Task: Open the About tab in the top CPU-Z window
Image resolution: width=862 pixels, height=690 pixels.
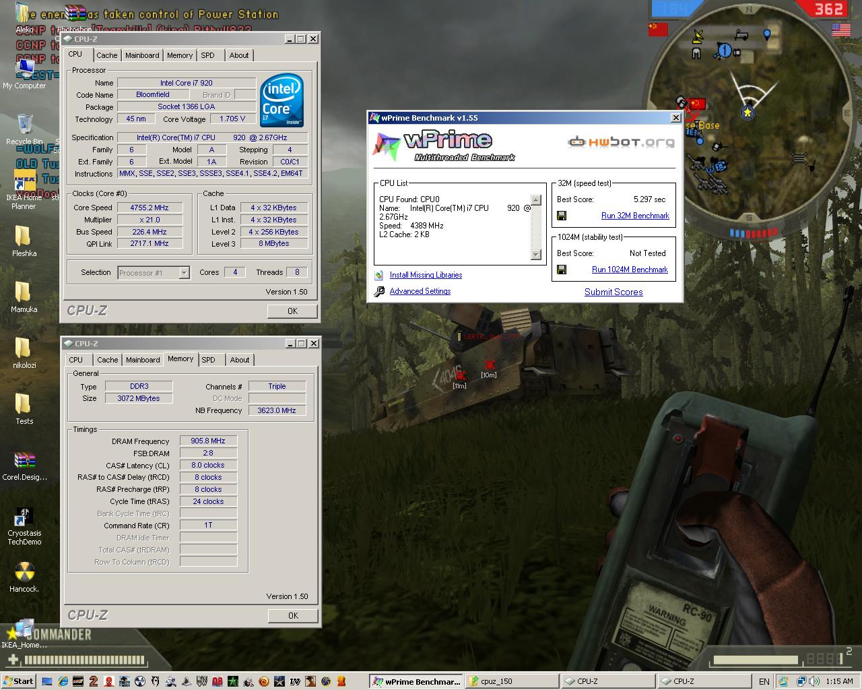Action: pyautogui.click(x=239, y=55)
